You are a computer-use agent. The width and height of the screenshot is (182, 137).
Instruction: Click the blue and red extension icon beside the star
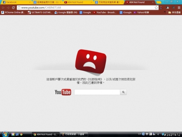(161, 8)
